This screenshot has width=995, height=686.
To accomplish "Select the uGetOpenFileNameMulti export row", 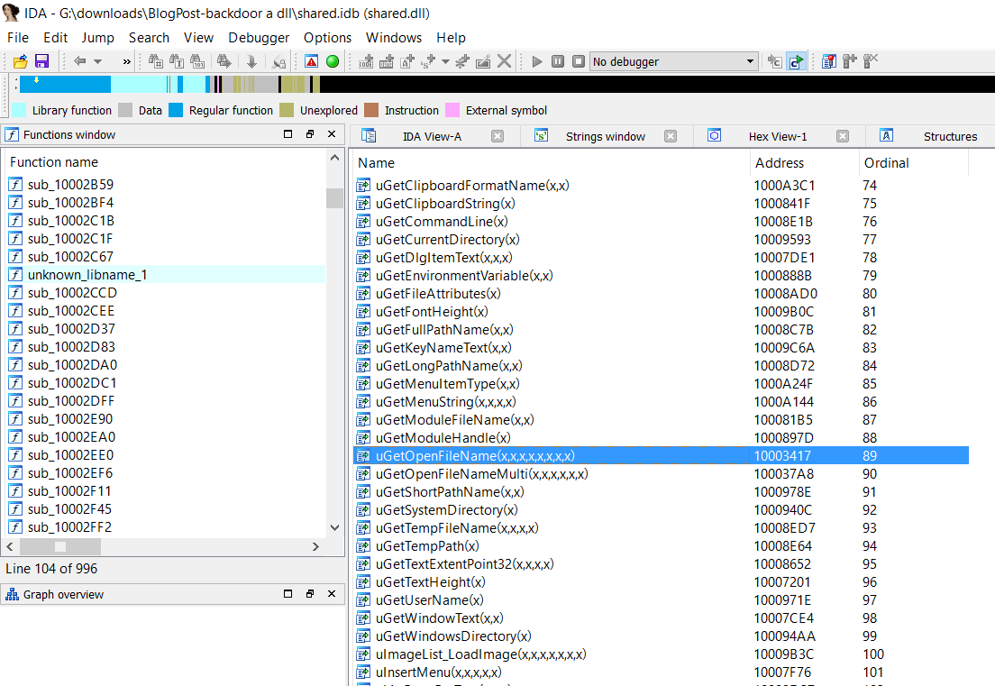I will click(661, 474).
